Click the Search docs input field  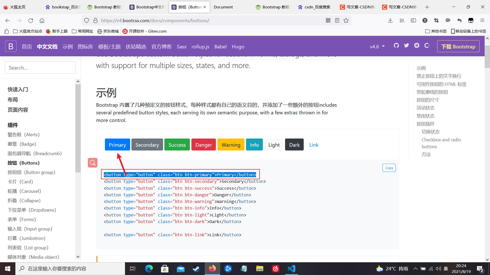[40, 68]
